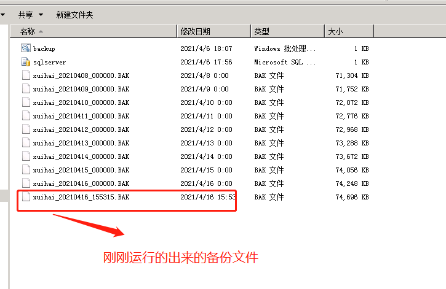Click the size value 74,248 KB
This screenshot has width=446, height=289.
click(352, 183)
